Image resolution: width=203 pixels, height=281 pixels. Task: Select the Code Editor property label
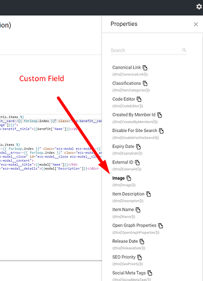coord(124,99)
